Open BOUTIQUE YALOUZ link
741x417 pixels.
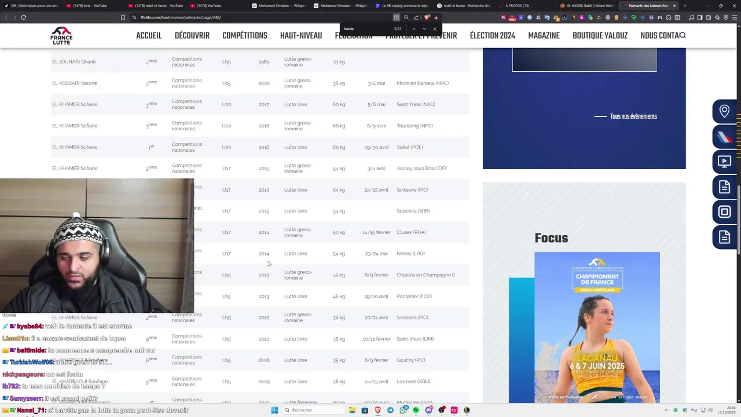tap(600, 36)
